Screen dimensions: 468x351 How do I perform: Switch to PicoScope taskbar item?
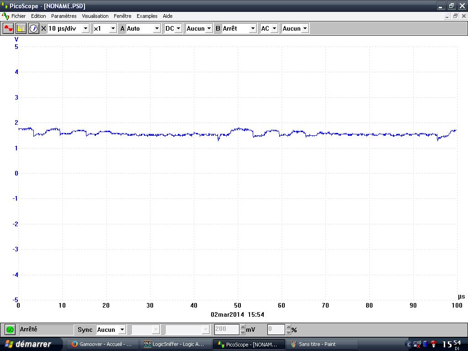pos(249,344)
